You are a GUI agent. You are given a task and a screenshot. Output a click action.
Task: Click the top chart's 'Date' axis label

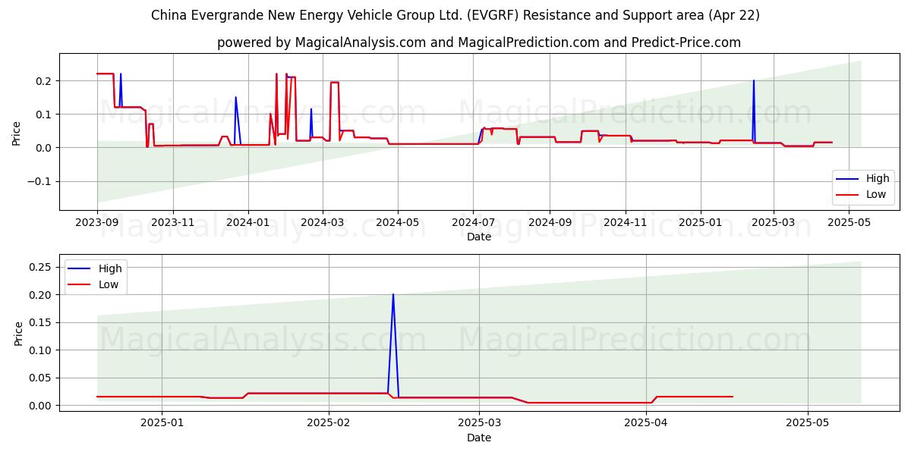479,237
